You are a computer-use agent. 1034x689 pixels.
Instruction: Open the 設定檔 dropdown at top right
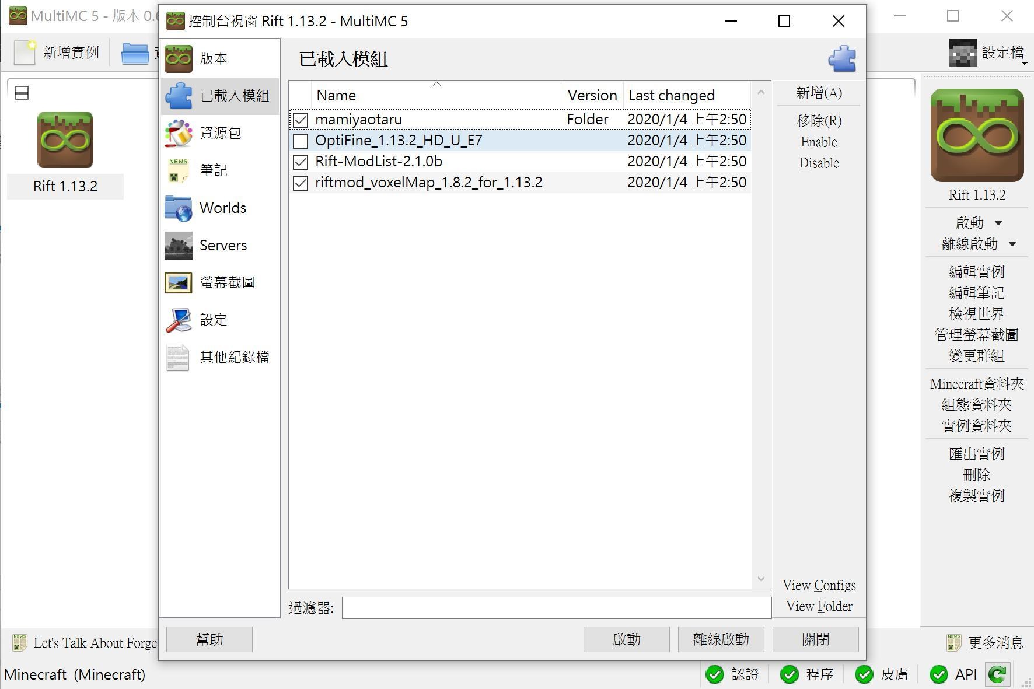point(1002,53)
